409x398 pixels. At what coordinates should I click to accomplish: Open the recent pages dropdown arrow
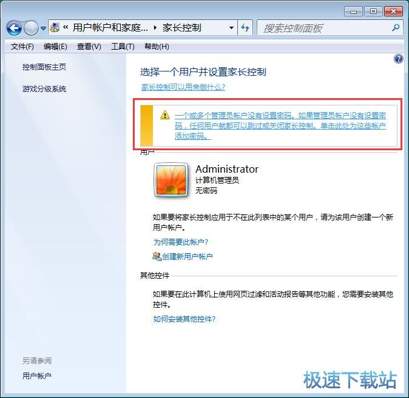click(x=43, y=28)
